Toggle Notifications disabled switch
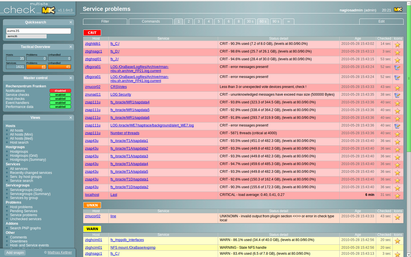Screen dimensions: 411x257 [x=60, y=91]
